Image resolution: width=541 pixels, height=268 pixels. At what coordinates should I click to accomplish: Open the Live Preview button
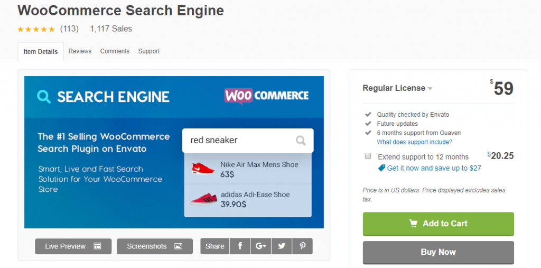[x=73, y=246]
